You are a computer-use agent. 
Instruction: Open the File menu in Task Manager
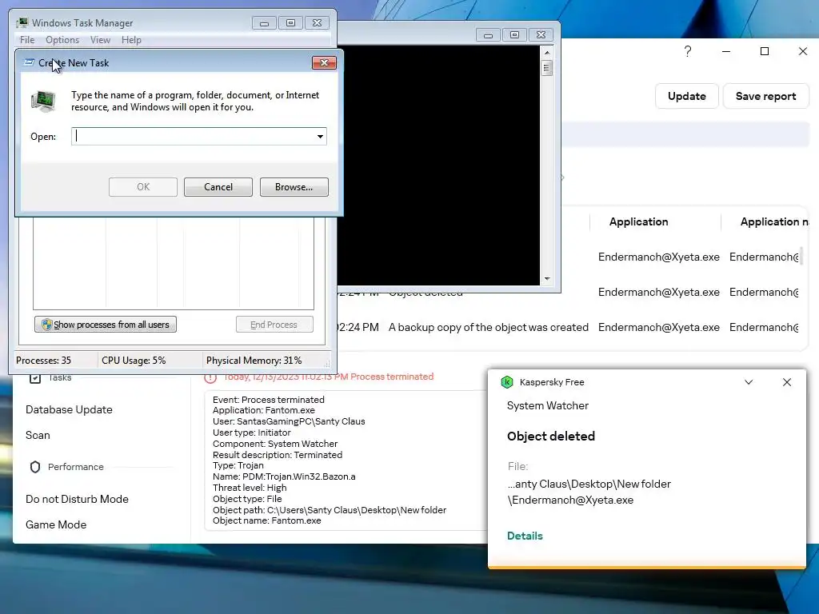(x=26, y=40)
